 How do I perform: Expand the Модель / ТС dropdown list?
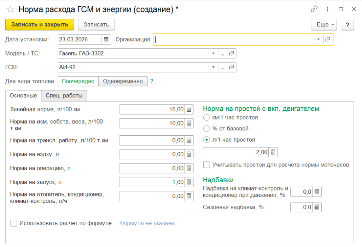coord(213,53)
